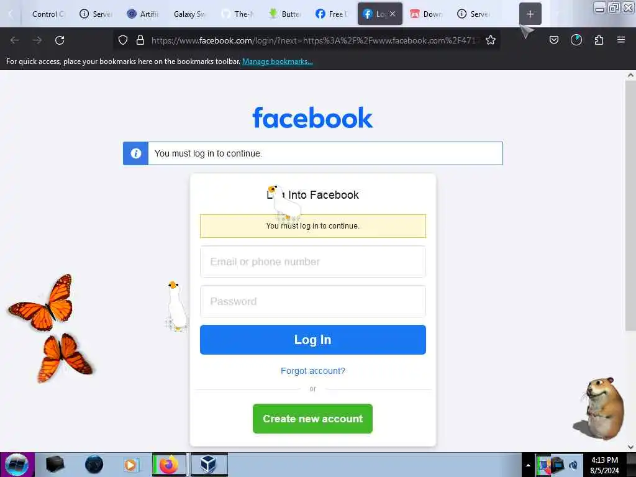The width and height of the screenshot is (636, 477).
Task: Switch to the Butter tab
Action: (x=284, y=14)
